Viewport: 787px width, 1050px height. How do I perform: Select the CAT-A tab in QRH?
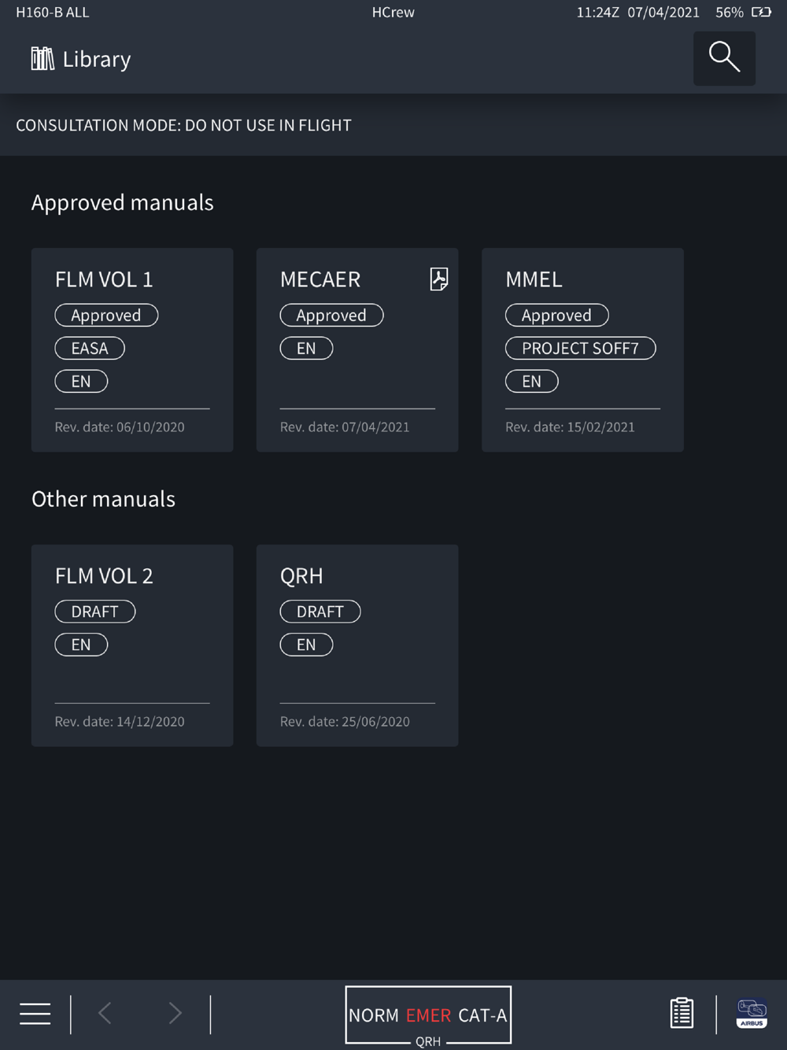pos(482,1015)
